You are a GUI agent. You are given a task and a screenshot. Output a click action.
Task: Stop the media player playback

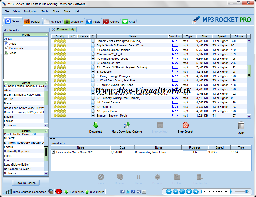click(x=189, y=191)
